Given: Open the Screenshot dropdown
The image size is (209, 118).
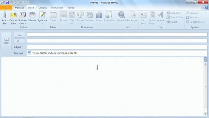Looking at the screenshot, I should pos(109,18).
